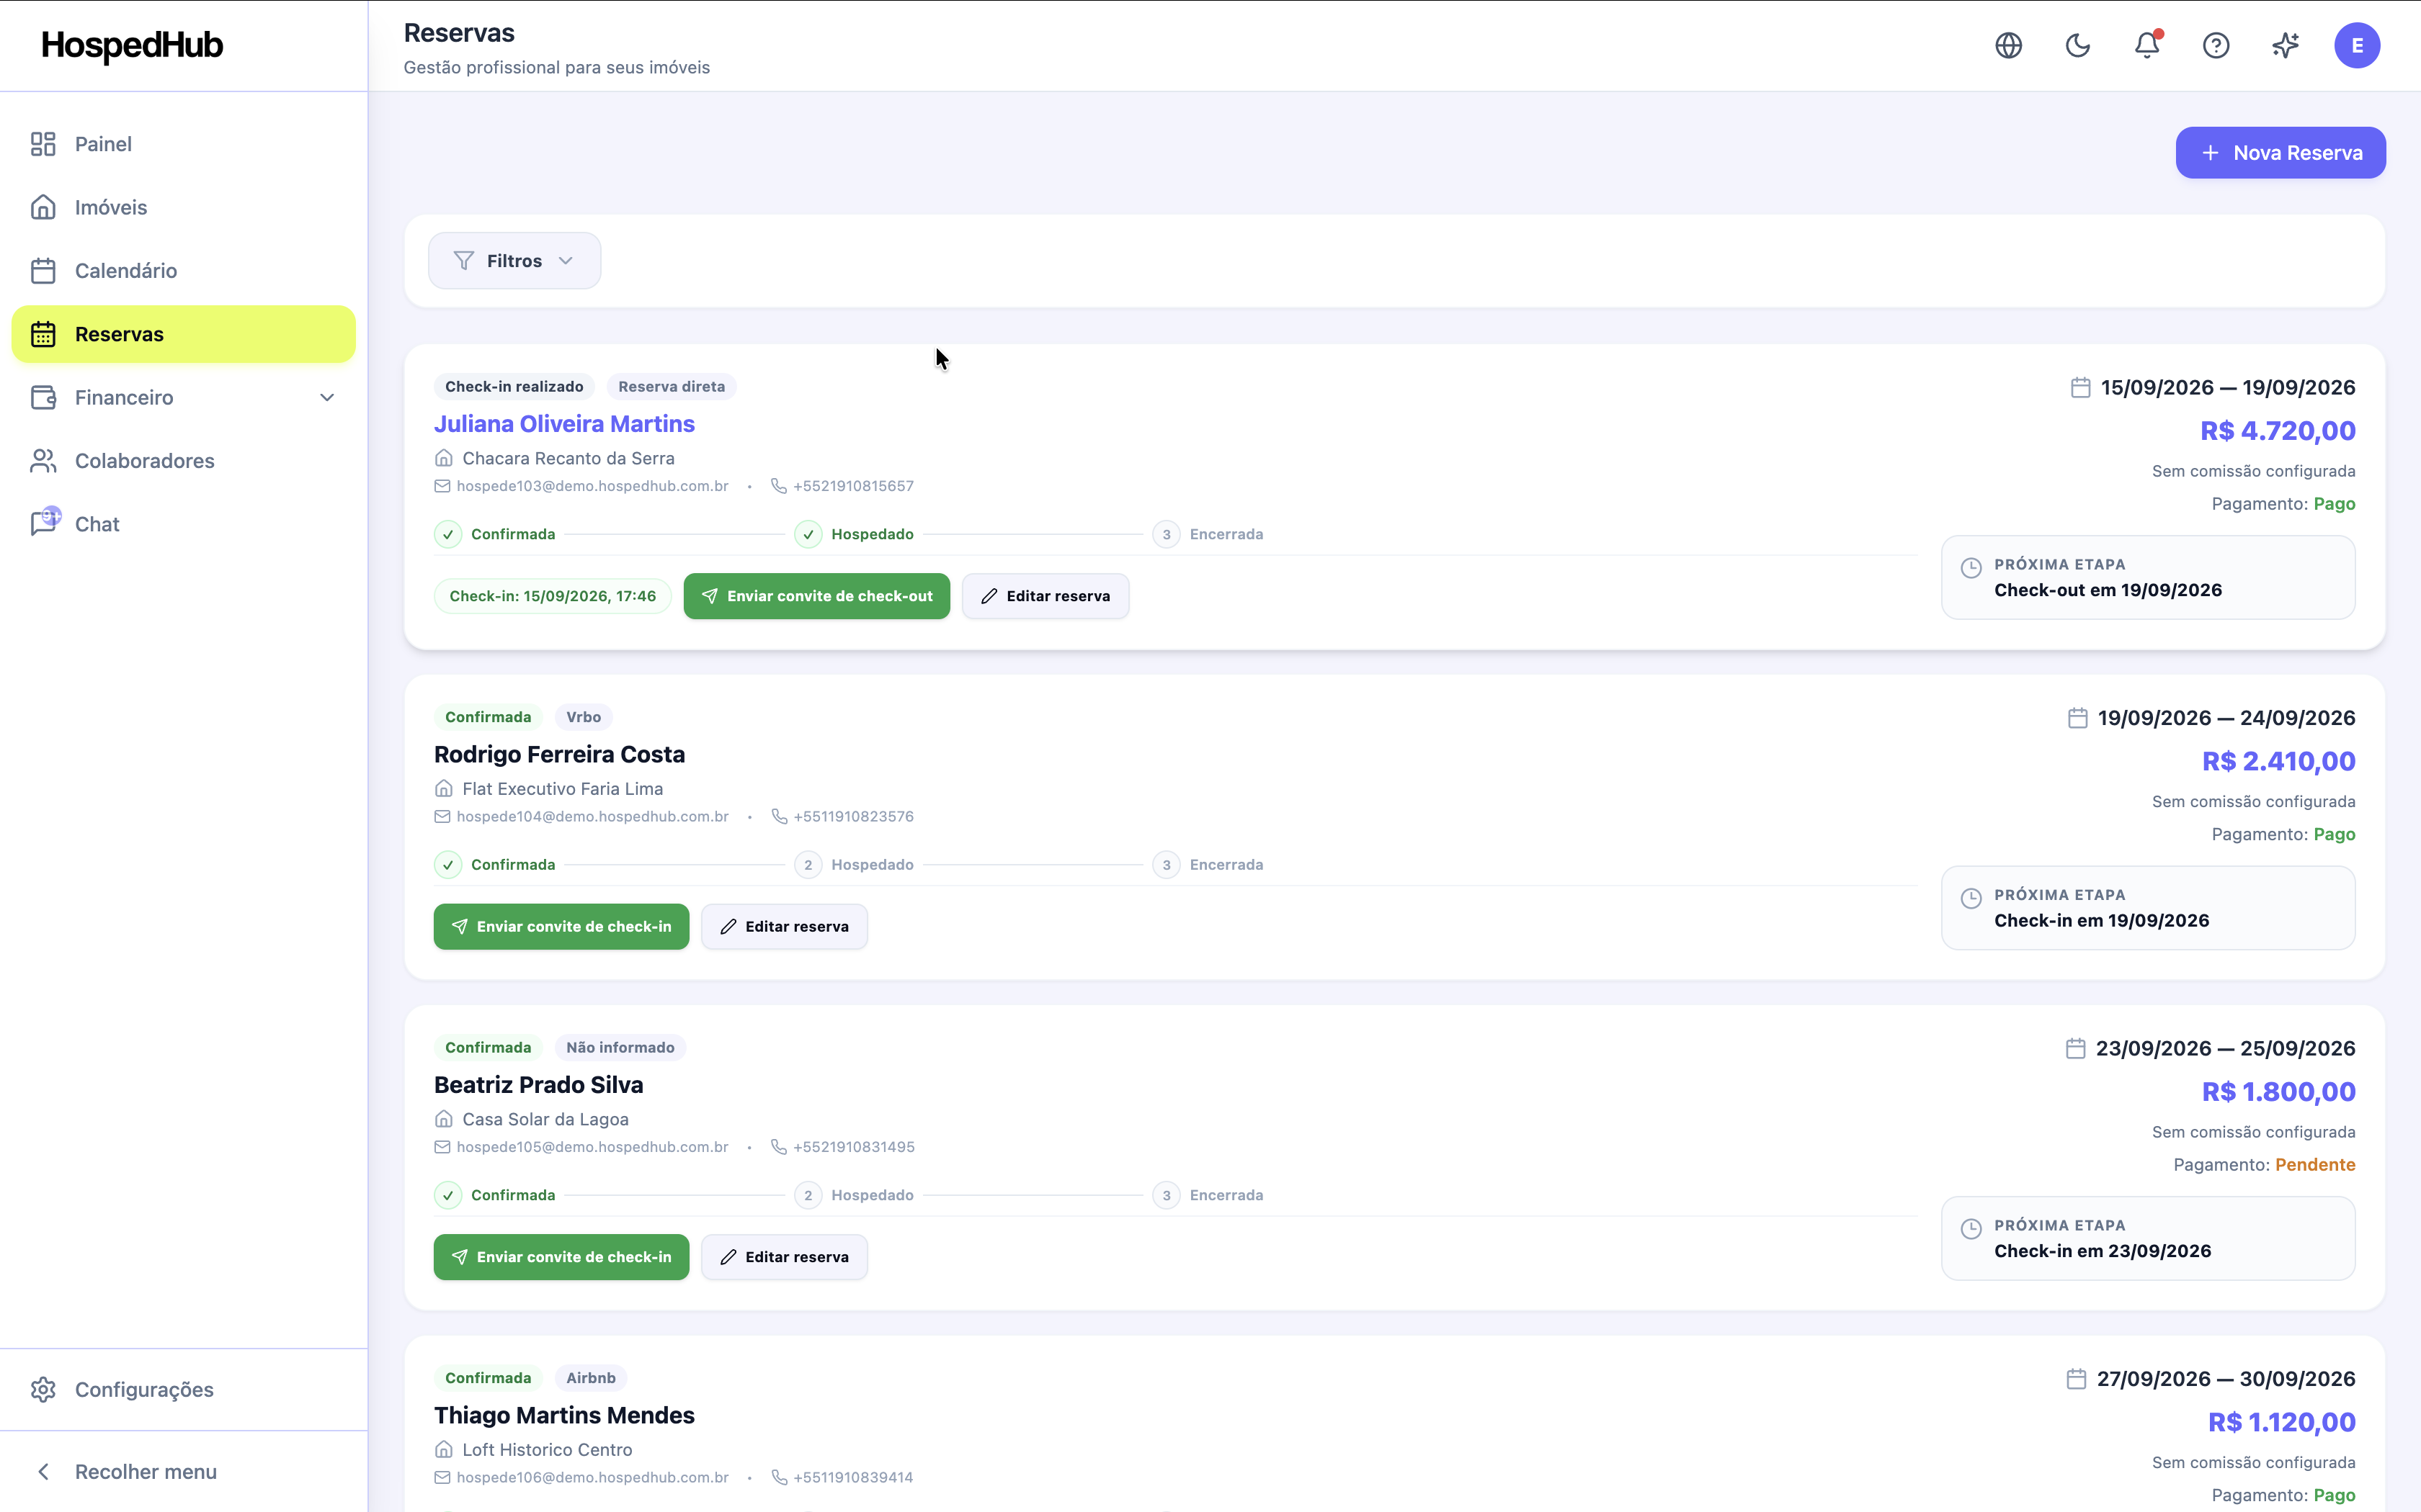Screen dimensions: 2421x1512
Task: Click the Airbnb source badge
Action: point(590,1378)
